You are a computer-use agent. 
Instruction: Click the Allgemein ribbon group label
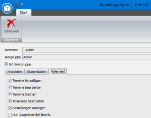click(x=11, y=40)
